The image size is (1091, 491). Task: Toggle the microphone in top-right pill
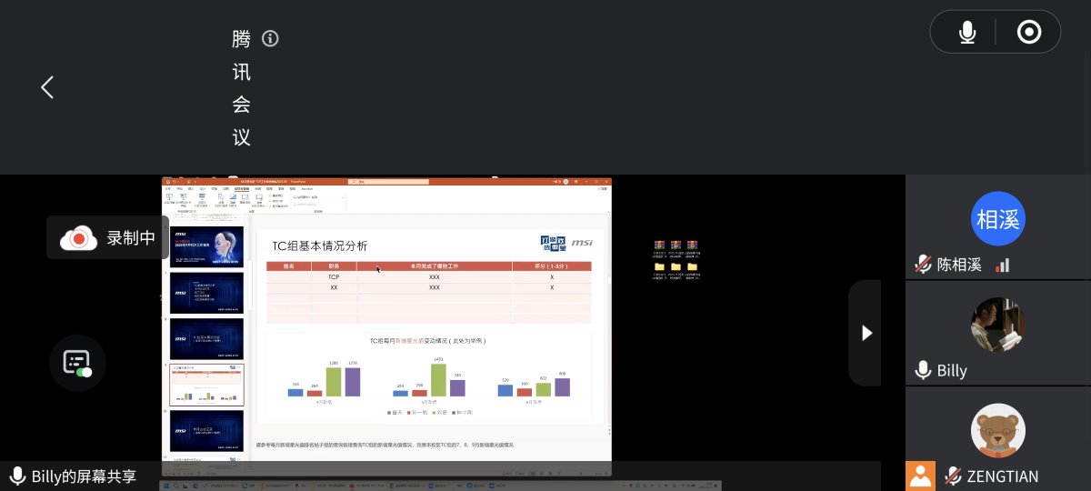pos(967,33)
